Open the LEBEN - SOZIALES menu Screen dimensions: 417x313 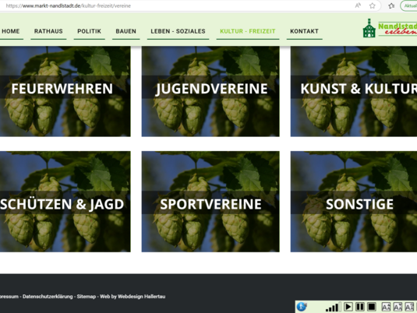(178, 31)
